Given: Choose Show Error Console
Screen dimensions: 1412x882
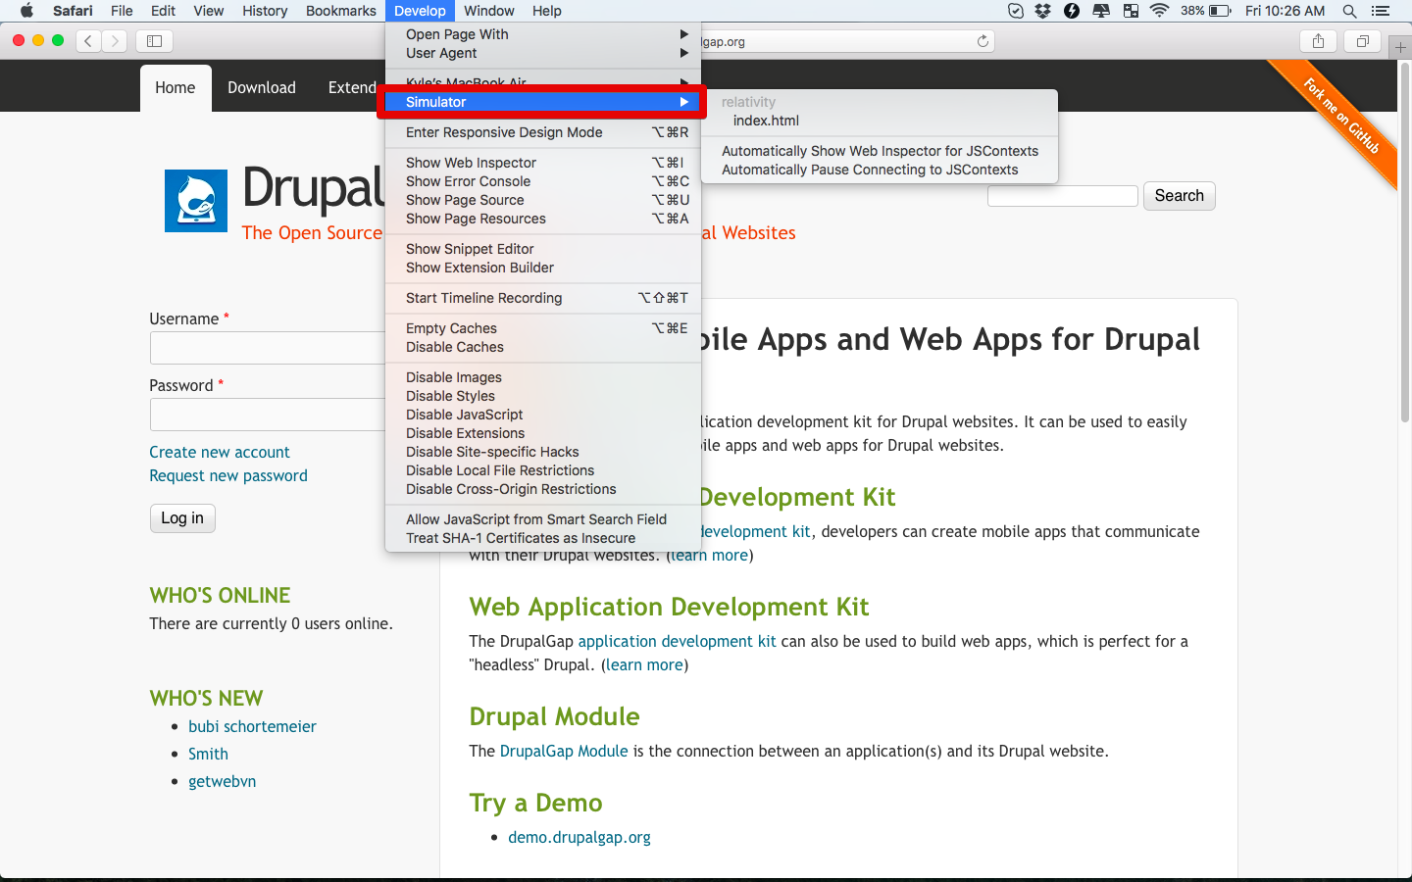Looking at the screenshot, I should (543, 181).
